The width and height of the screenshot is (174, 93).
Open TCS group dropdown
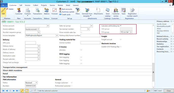[x=131, y=32]
